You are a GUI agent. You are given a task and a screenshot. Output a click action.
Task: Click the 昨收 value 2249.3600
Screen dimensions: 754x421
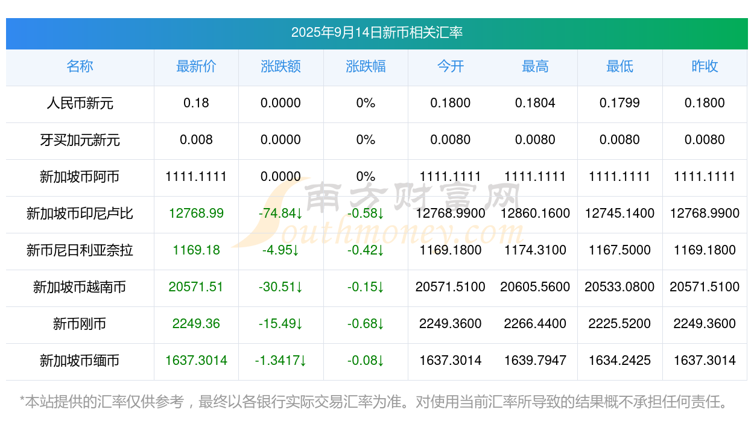tap(705, 324)
